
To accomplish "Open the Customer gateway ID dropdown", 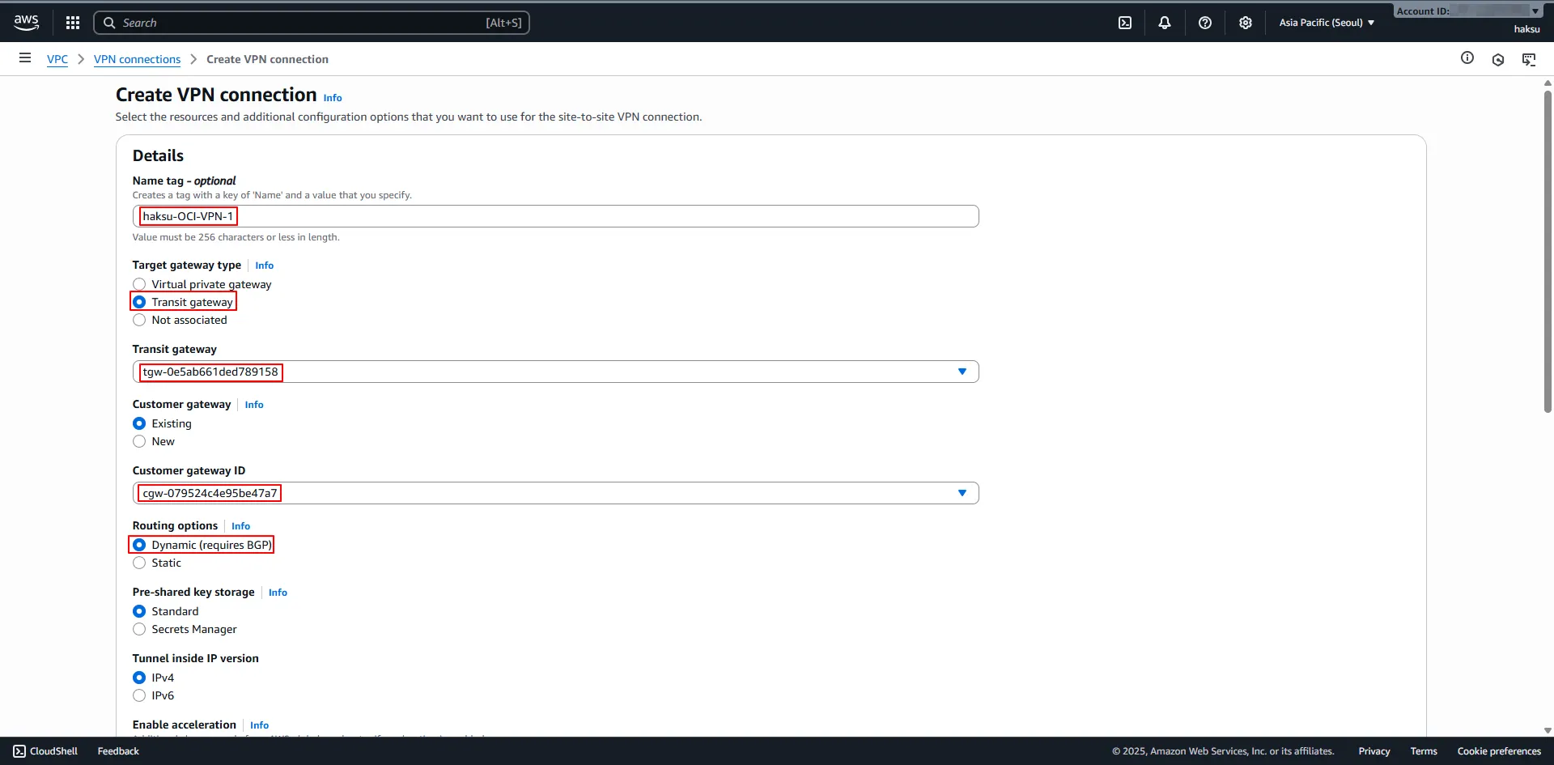I will click(x=555, y=493).
